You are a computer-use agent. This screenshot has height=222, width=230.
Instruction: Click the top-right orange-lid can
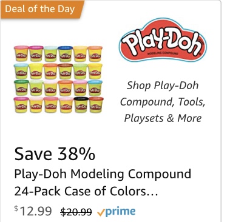95,54
